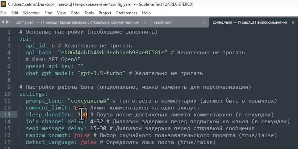Open the Selection menu
The width and height of the screenshot is (298, 149).
31,13
